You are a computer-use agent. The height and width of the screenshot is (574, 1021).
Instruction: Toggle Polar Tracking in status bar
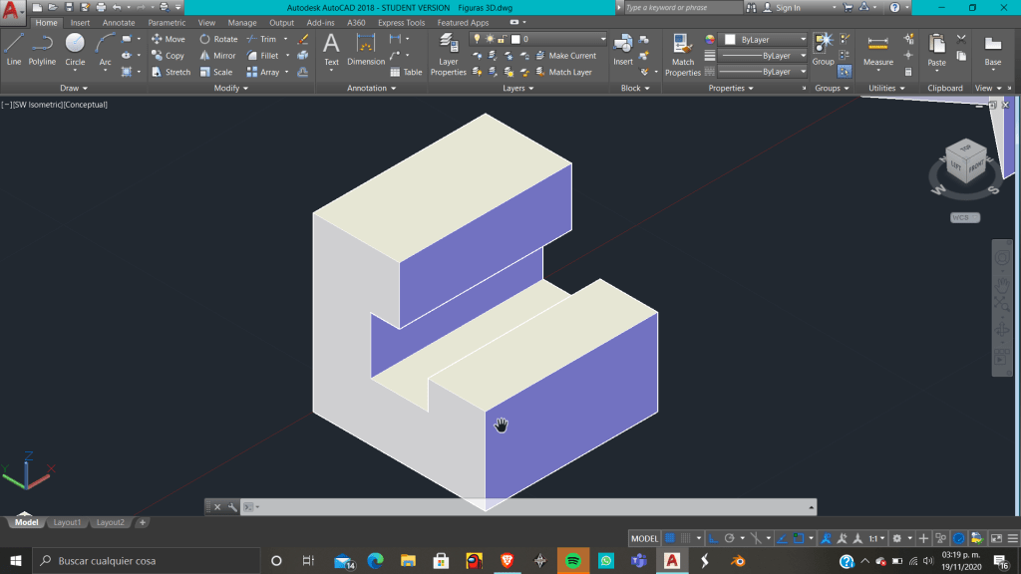(x=730, y=538)
